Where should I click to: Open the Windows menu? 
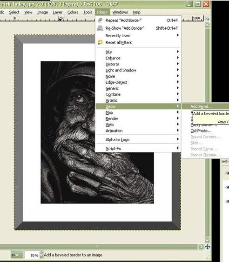[120, 12]
